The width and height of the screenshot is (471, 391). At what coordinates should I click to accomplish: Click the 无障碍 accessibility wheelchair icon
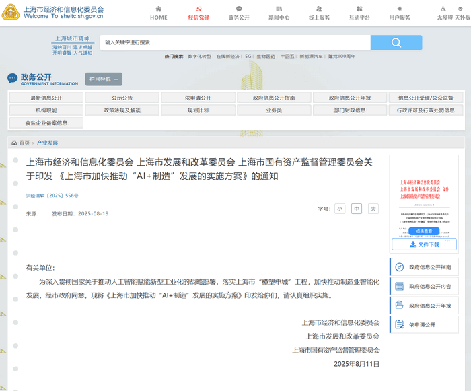(x=445, y=9)
